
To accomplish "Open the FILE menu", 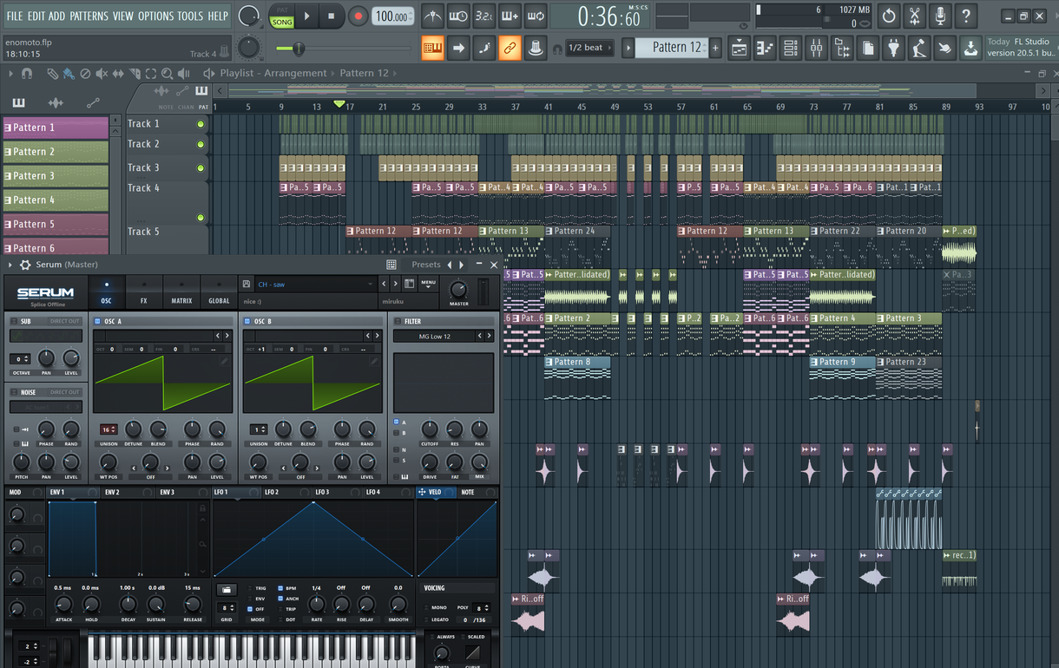I will click(x=15, y=16).
